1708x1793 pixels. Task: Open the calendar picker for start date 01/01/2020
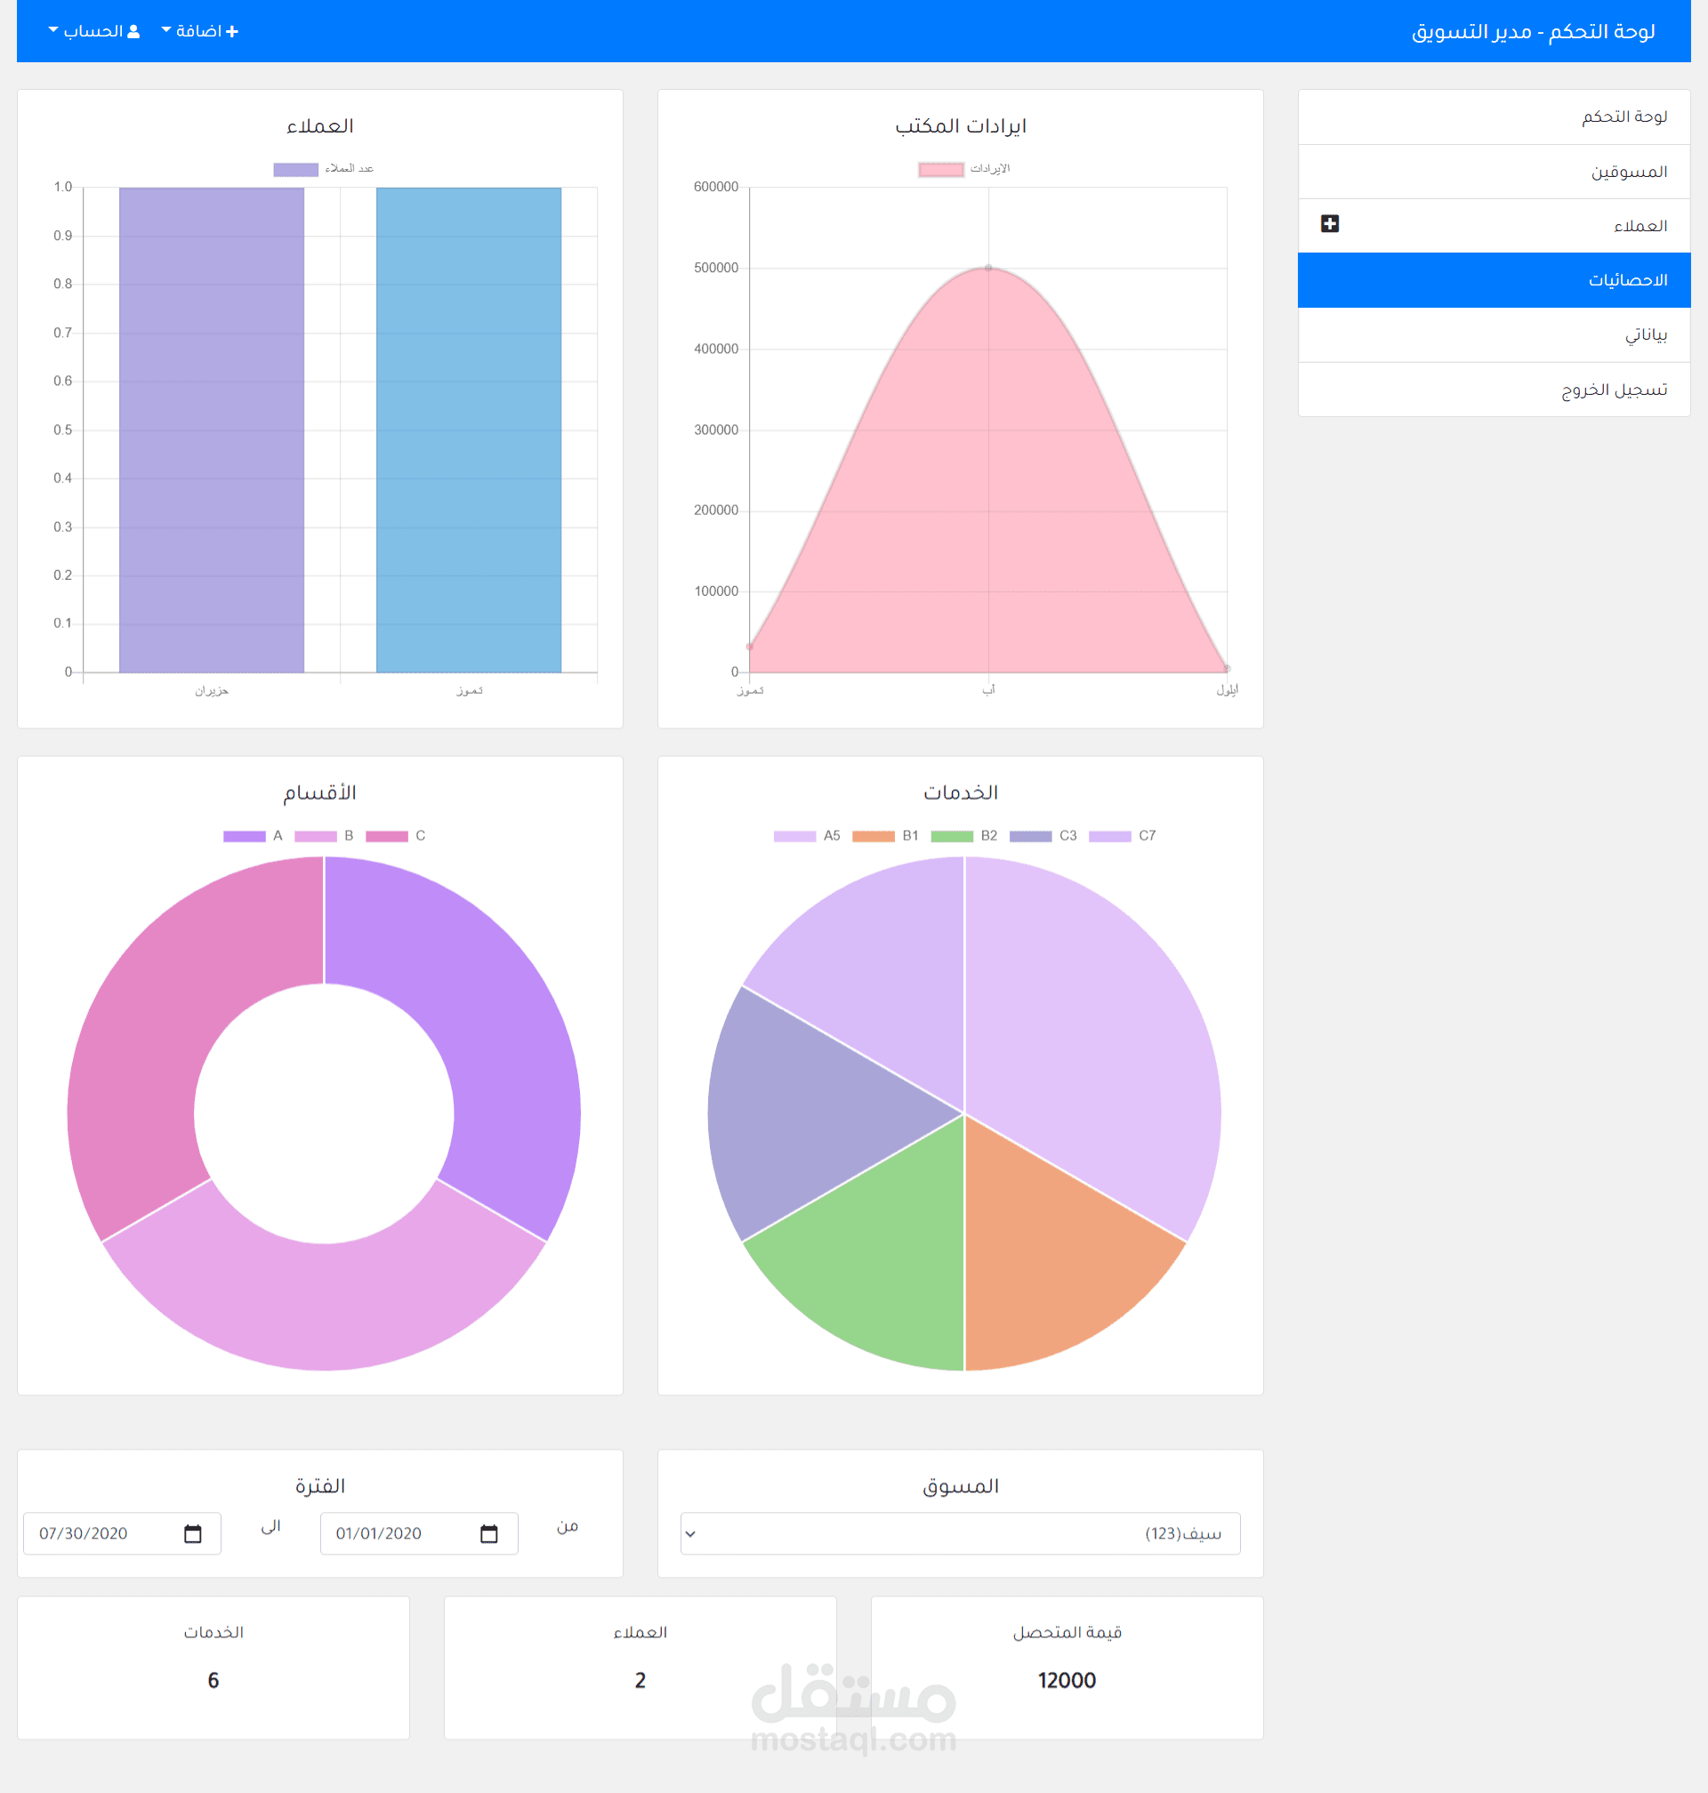[489, 1533]
